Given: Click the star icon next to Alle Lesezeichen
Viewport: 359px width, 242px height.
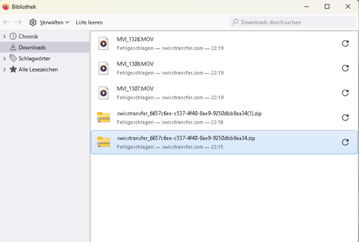Looking at the screenshot, I should (x=13, y=69).
